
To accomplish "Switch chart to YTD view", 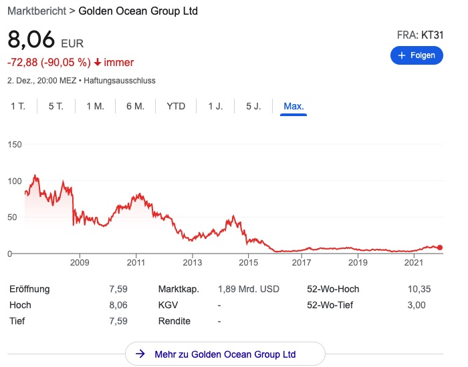I will point(176,106).
